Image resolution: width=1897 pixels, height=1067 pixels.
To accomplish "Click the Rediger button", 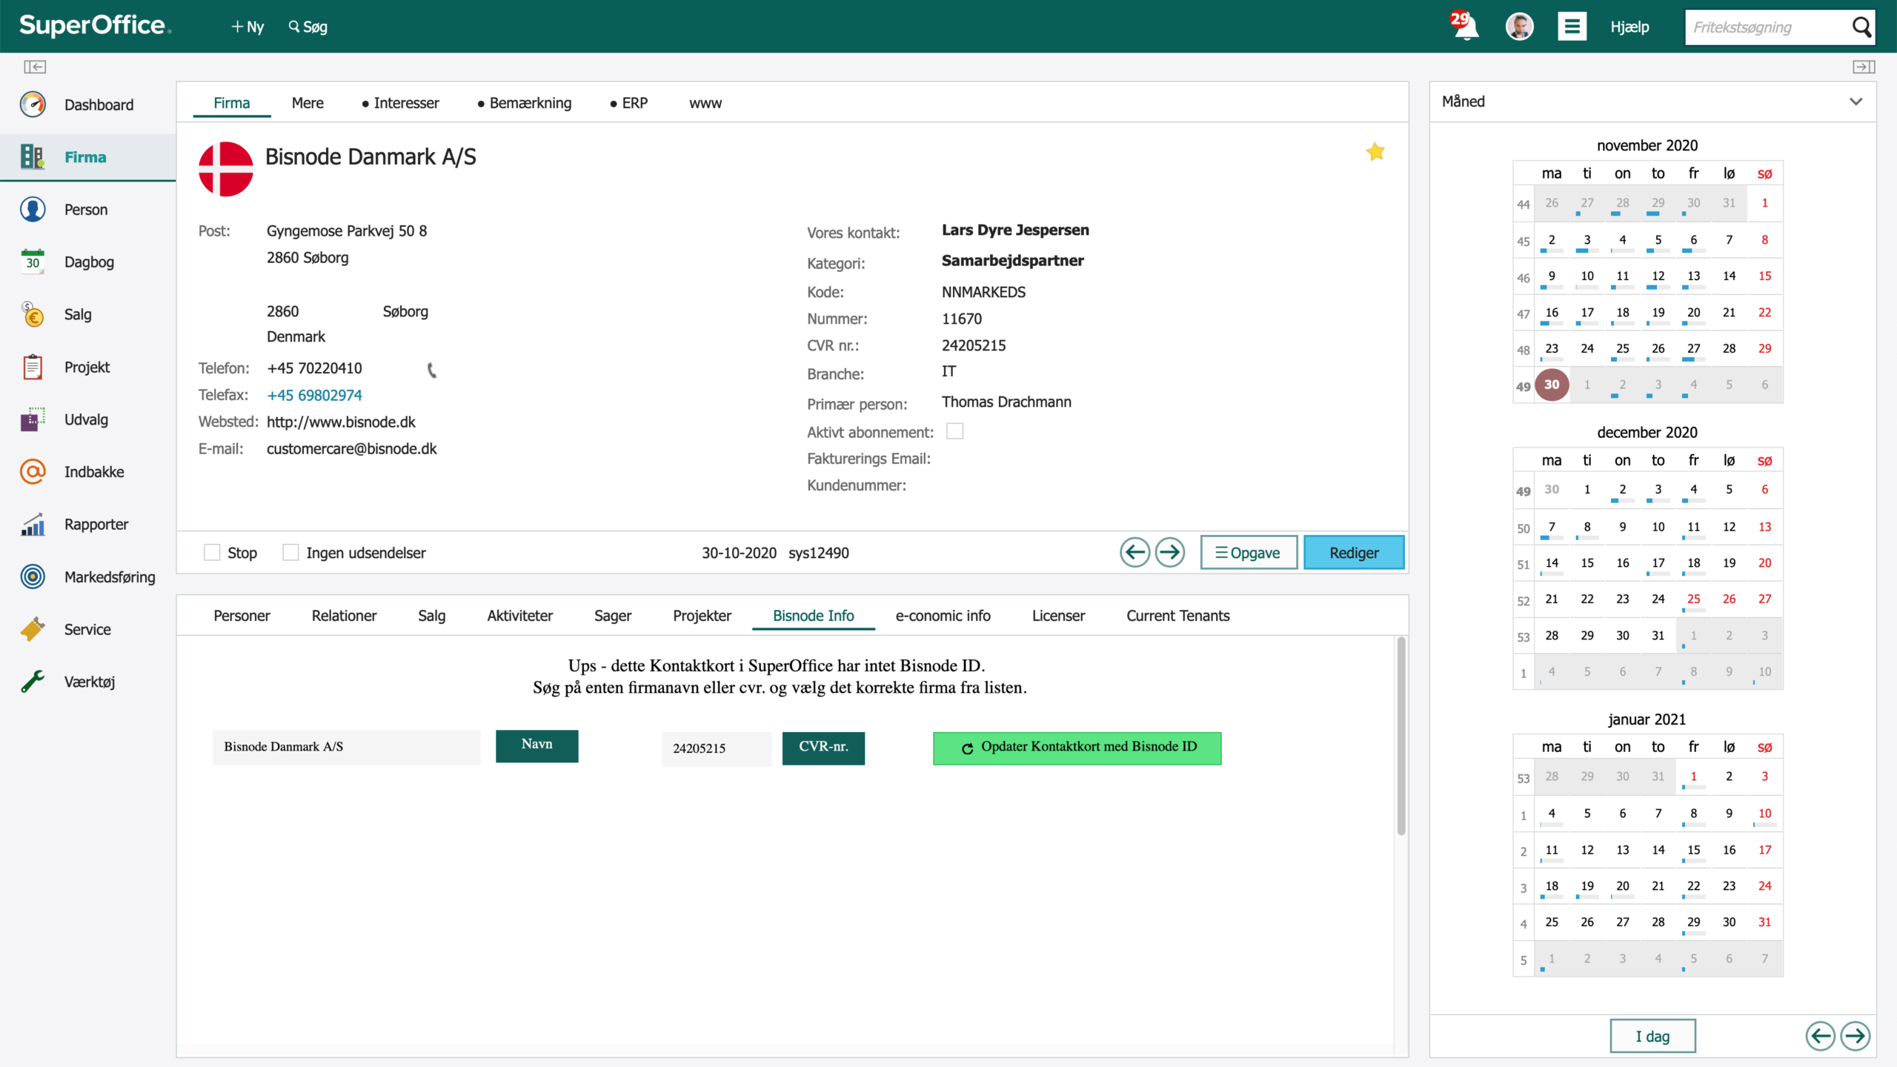I will tap(1354, 552).
